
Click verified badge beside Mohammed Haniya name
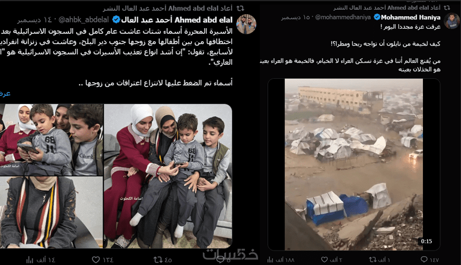click(x=377, y=17)
